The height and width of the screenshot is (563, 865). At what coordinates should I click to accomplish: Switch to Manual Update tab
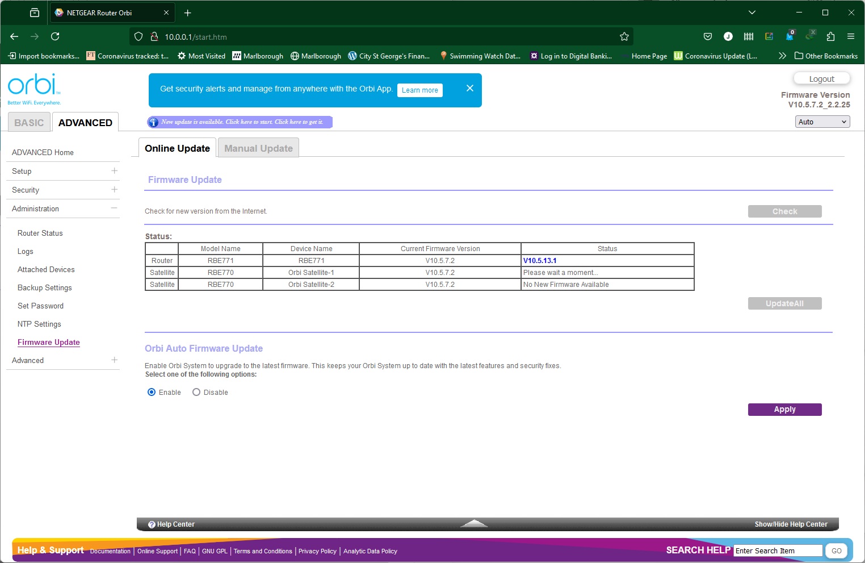pos(258,148)
